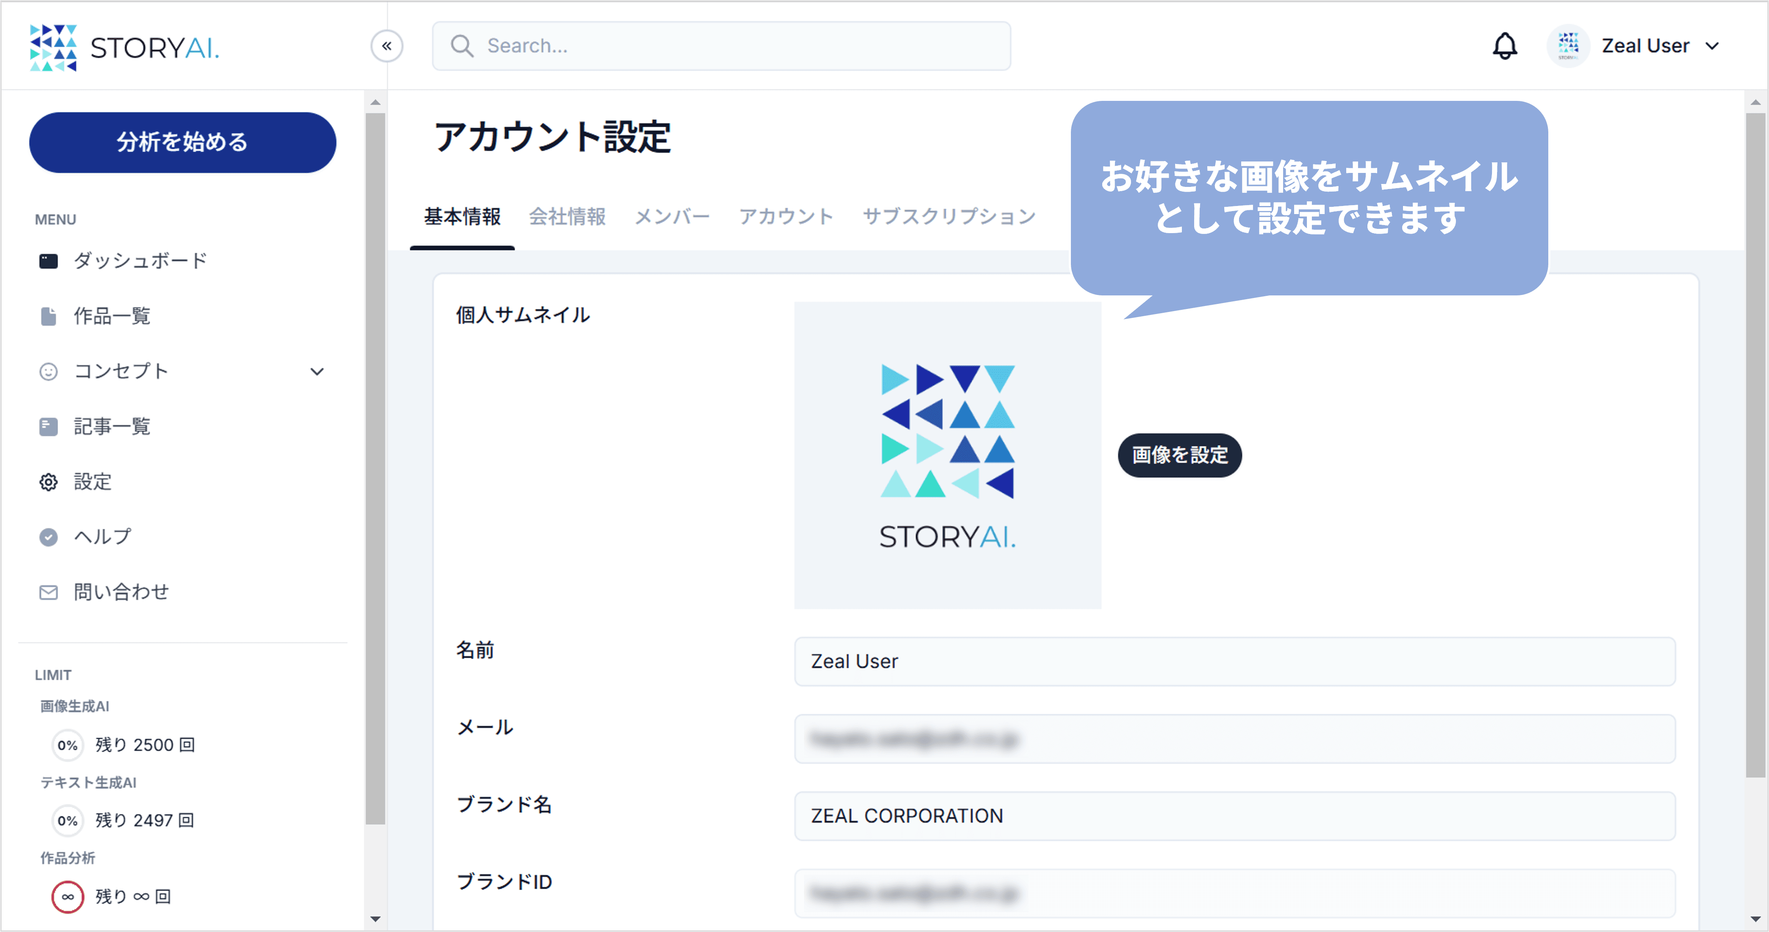Click the '残り ∞ 回' text
Image resolution: width=1769 pixels, height=932 pixels.
coord(133,896)
